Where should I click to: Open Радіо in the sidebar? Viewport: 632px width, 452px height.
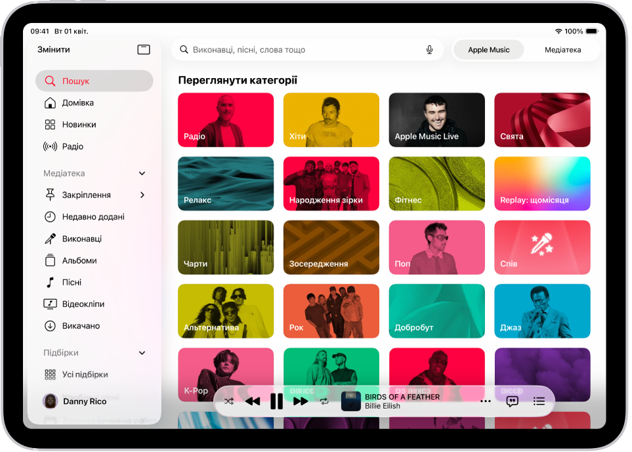coord(95,146)
